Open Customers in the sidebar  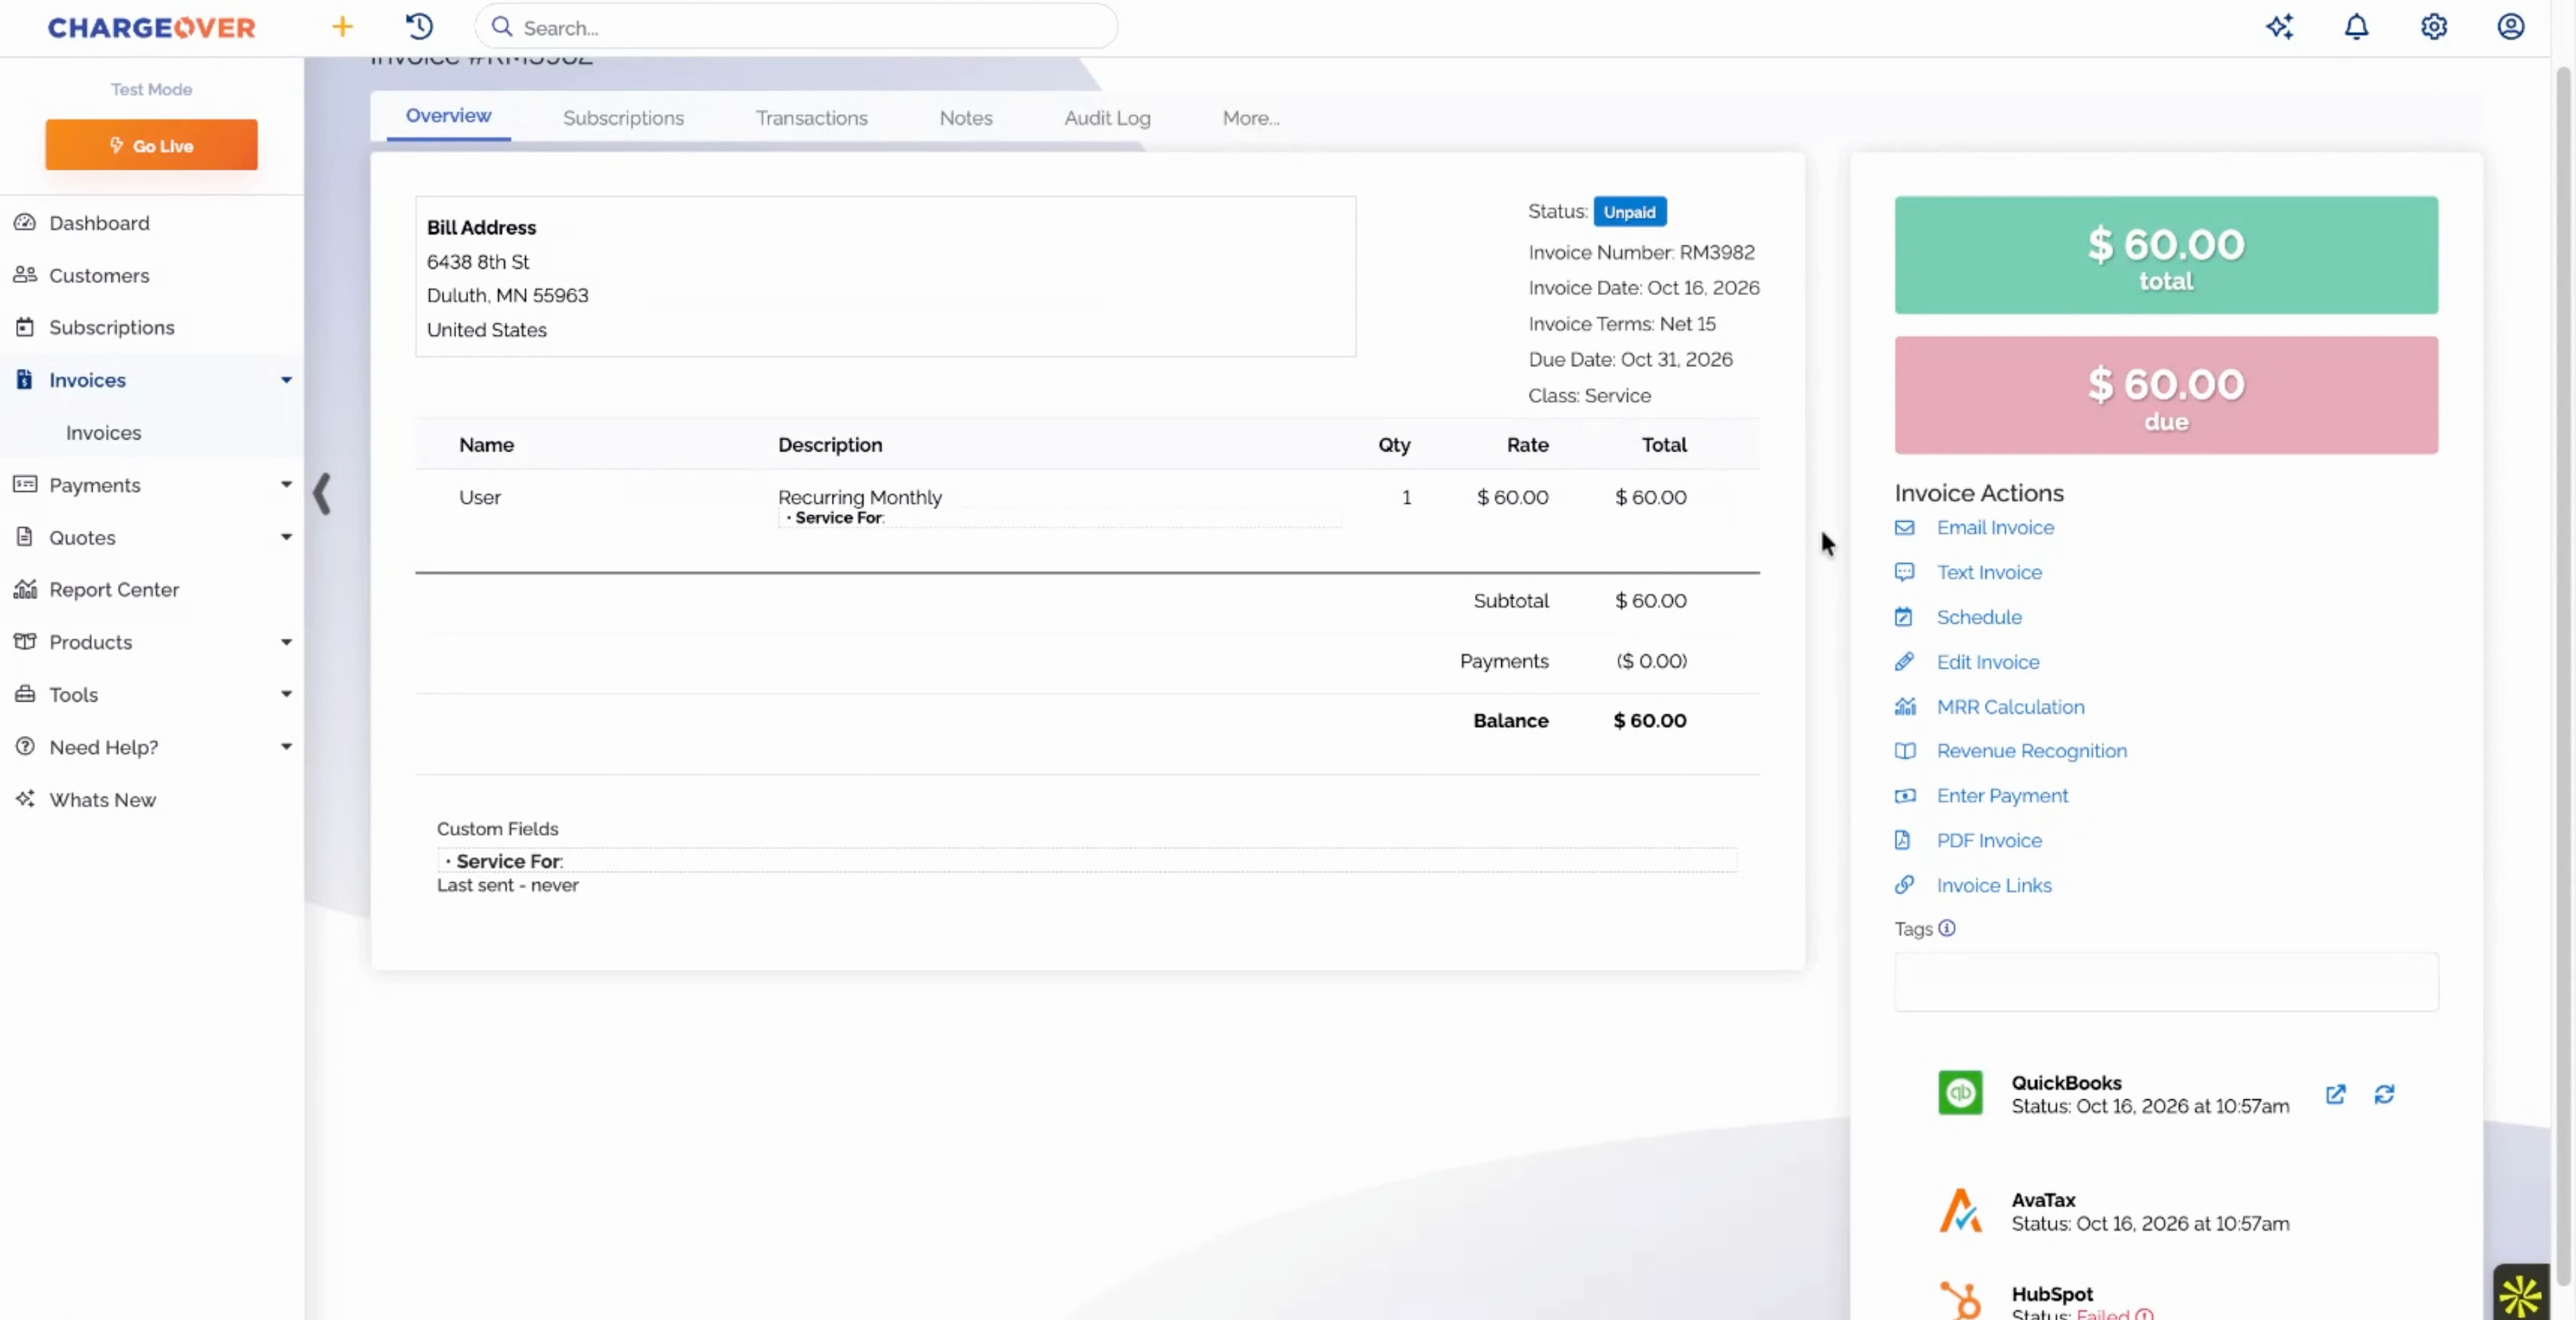(99, 275)
